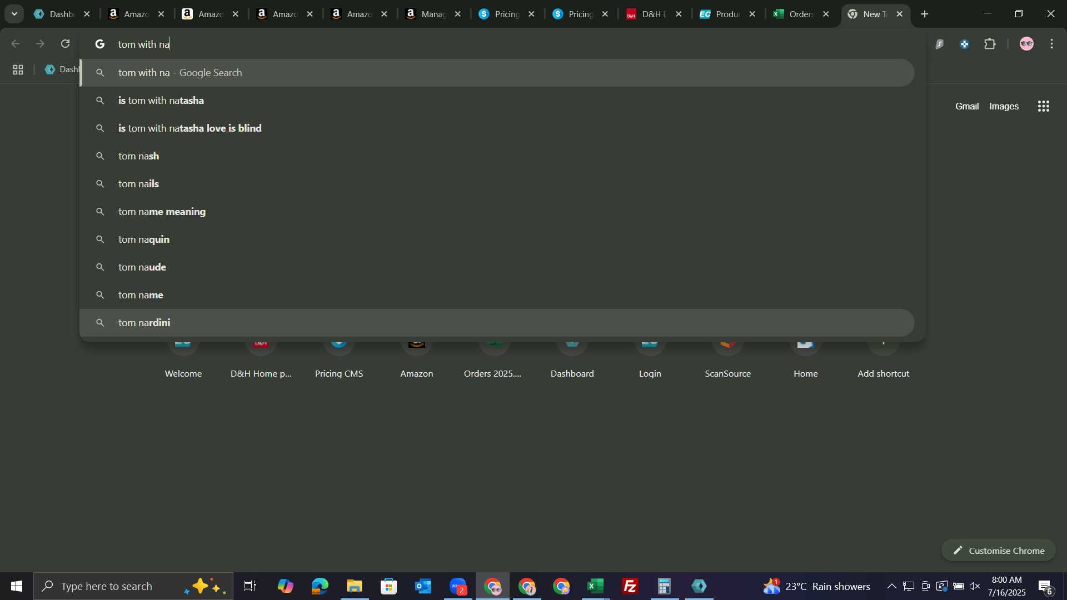1067x600 pixels.
Task: Open Calculator from the taskbar
Action: tap(665, 586)
